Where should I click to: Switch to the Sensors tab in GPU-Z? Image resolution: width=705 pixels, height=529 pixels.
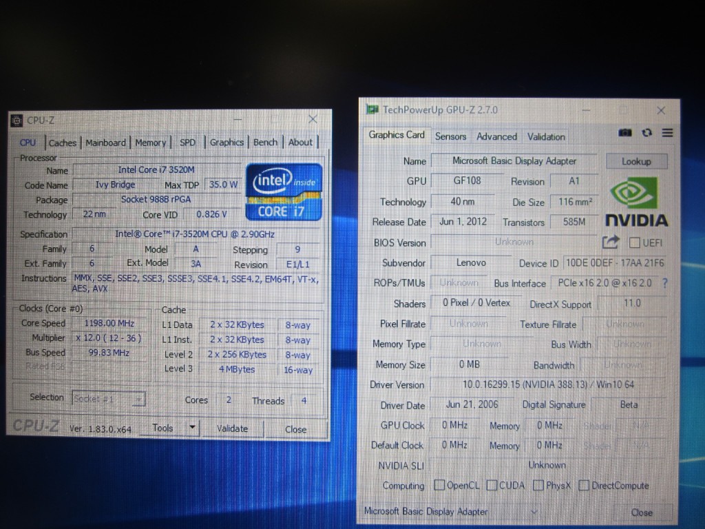450,136
